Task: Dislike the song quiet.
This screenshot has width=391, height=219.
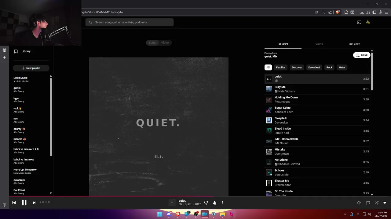Action: point(206,203)
